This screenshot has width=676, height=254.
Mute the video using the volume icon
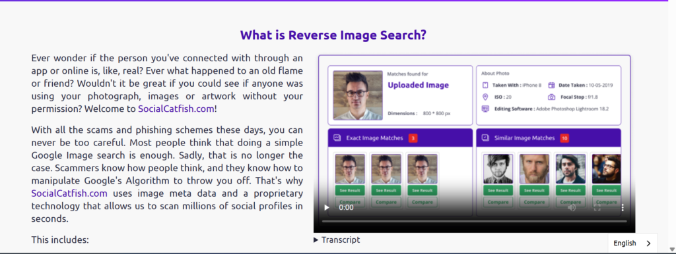[x=572, y=207]
